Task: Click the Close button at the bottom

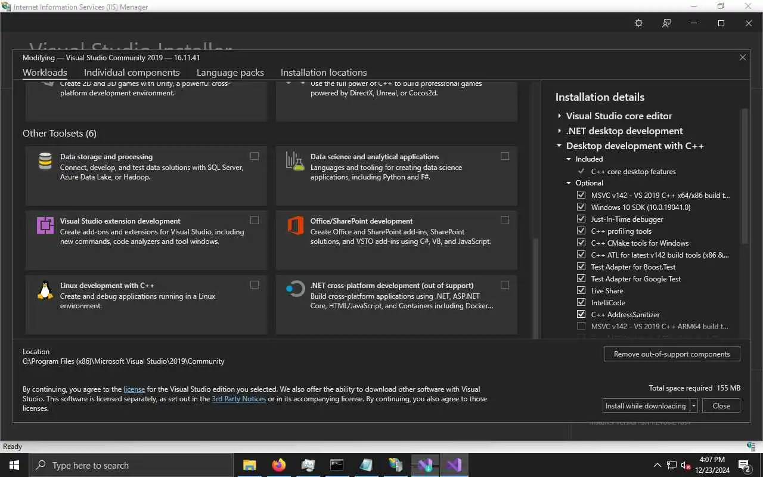Action: tap(721, 406)
